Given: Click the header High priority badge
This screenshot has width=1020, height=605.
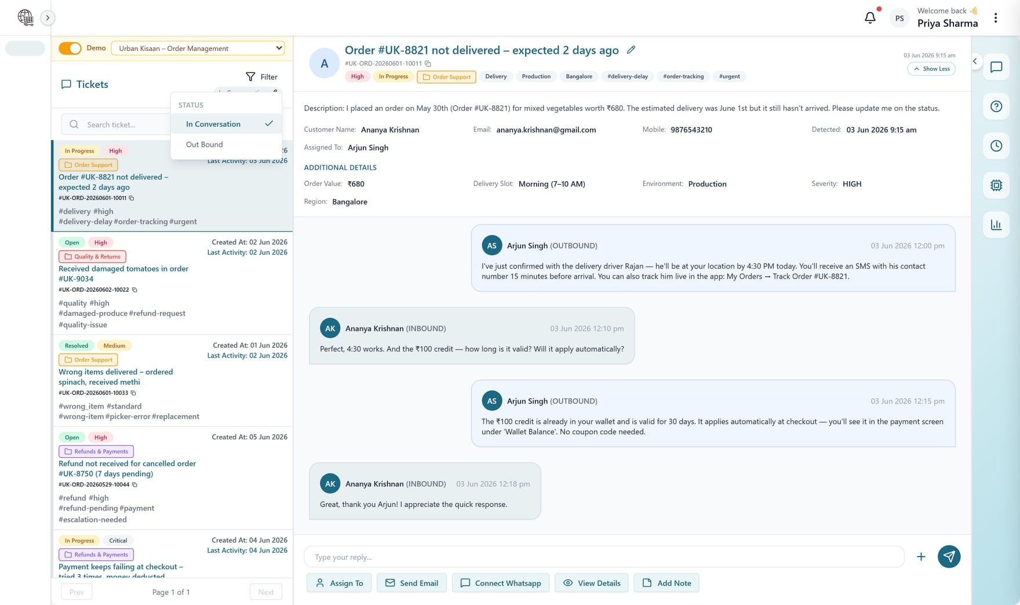Looking at the screenshot, I should (x=358, y=76).
